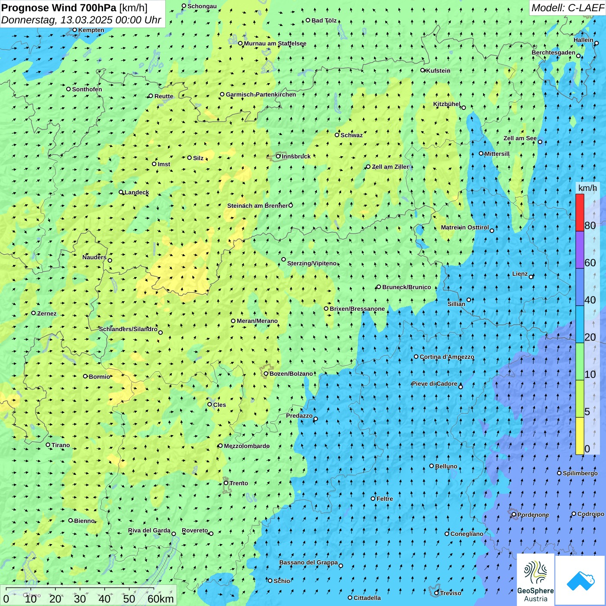Click the 'Bad Tölz' label
Screen dimensions: 606x606
click(324, 20)
